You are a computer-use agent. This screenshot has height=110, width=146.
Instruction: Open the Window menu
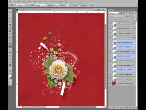[60, 2]
